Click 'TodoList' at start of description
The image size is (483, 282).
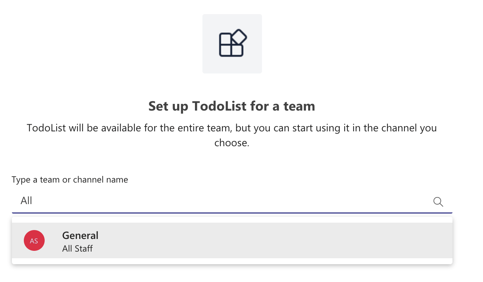click(47, 128)
